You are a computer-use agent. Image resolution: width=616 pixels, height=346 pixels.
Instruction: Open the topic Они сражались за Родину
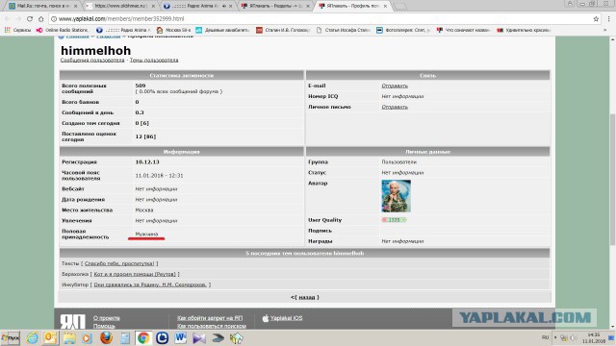click(150, 284)
